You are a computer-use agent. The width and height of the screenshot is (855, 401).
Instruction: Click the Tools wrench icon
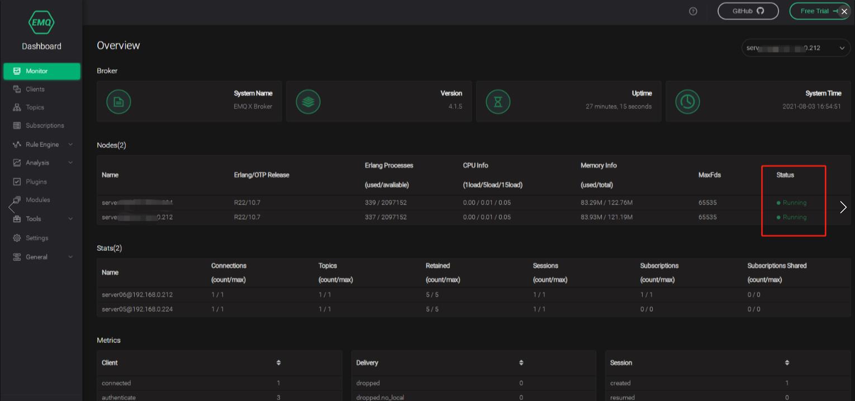pyautogui.click(x=17, y=218)
